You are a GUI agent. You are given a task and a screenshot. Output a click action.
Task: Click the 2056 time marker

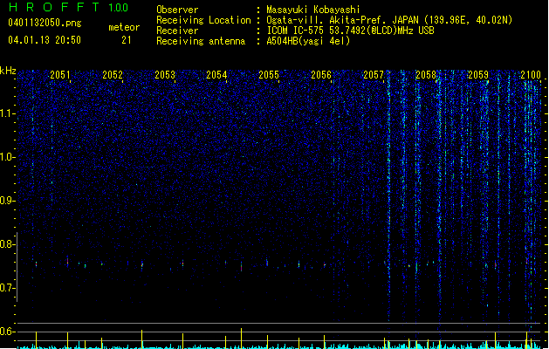tap(321, 75)
